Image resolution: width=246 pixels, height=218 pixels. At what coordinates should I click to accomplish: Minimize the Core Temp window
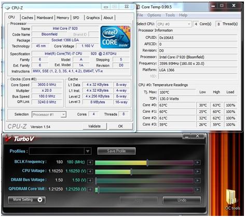pyautogui.click(x=213, y=6)
